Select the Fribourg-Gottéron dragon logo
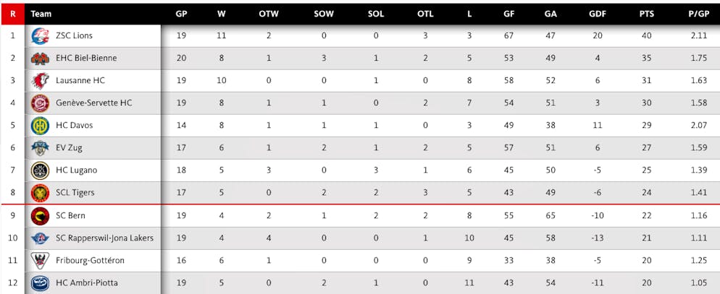Image resolution: width=720 pixels, height=294 pixels. pos(40,261)
